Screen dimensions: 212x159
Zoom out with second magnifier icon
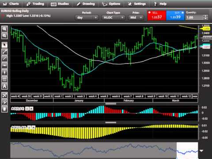[x=4, y=36]
